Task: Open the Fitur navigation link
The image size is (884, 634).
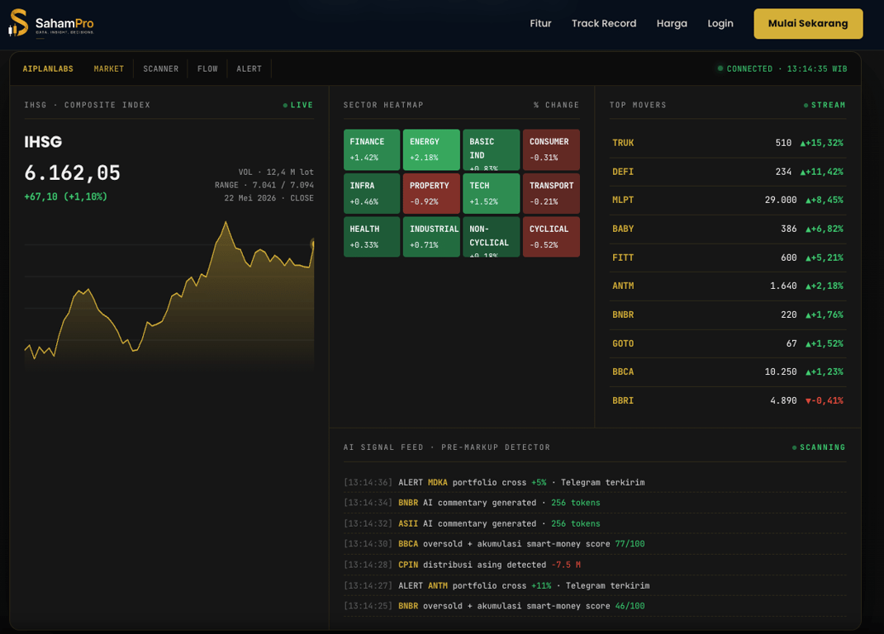Action: tap(540, 24)
